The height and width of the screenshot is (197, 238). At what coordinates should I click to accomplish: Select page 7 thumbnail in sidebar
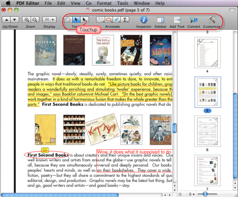(207, 170)
